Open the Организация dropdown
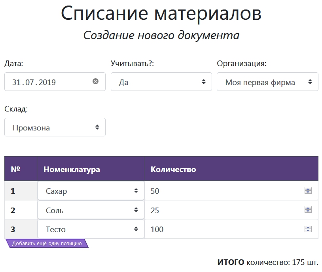 267,82
